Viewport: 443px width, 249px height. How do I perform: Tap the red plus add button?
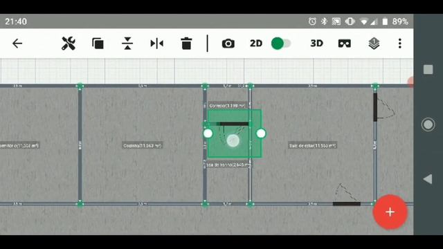390,212
